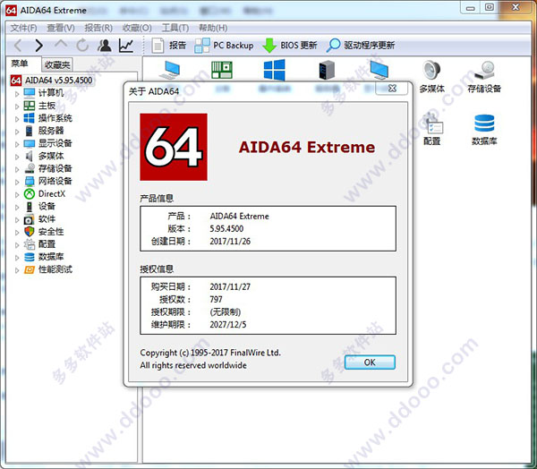537x469 pixels.
Task: Expand the 多媒体 tree node
Action: (17, 157)
